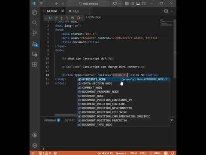Step into in debug toolbar

[x=61, y=18]
